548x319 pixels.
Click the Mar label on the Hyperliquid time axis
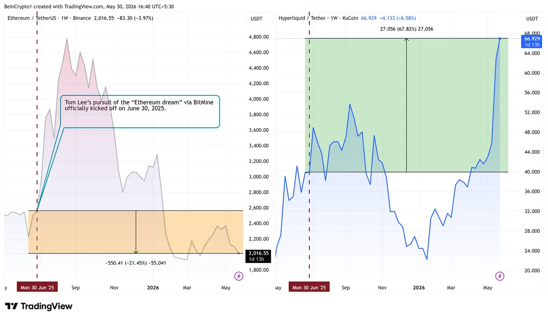[451, 288]
